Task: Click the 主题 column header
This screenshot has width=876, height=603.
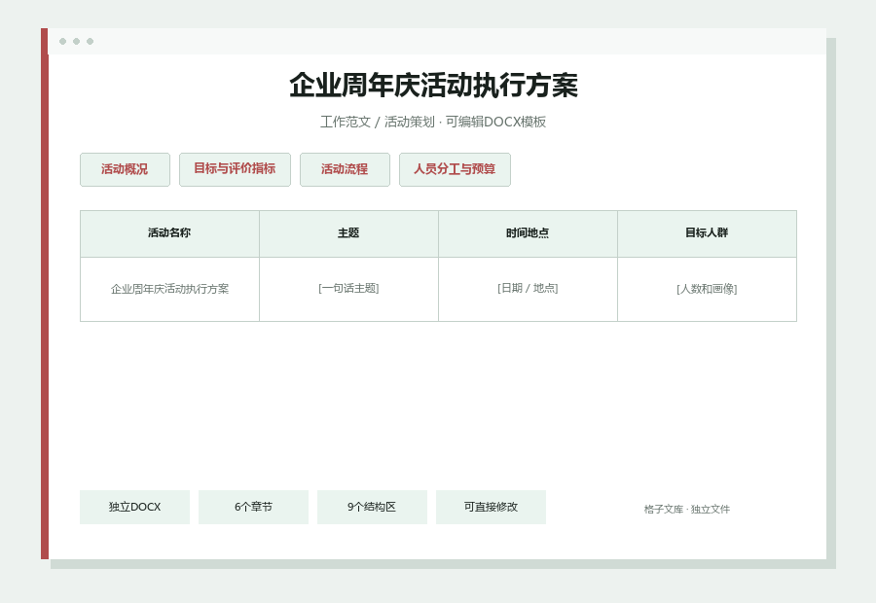Action: point(348,233)
